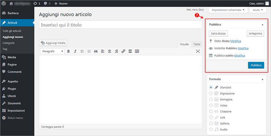271x136 pixels.
Task: Switch to the Visuale editor tab
Action: pos(184,44)
